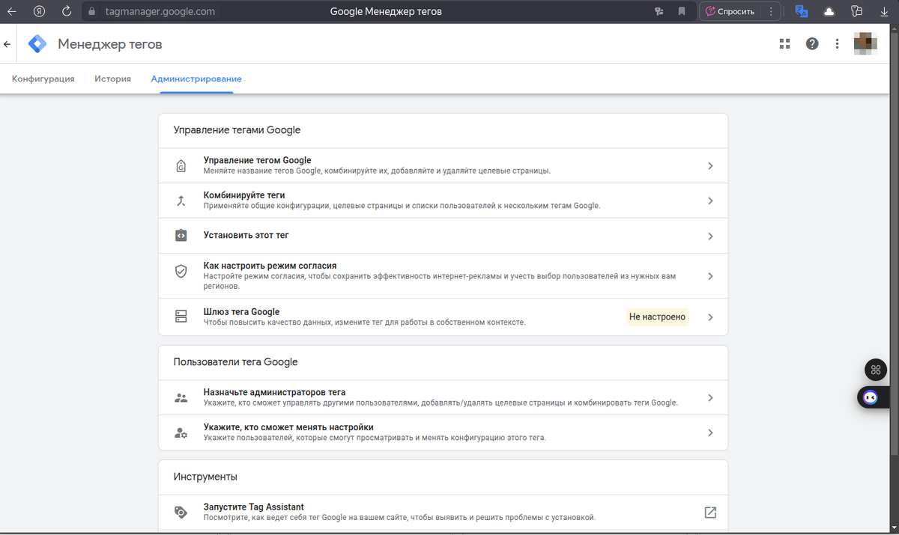Click the user account avatar
The width and height of the screenshot is (899, 535).
tap(865, 44)
